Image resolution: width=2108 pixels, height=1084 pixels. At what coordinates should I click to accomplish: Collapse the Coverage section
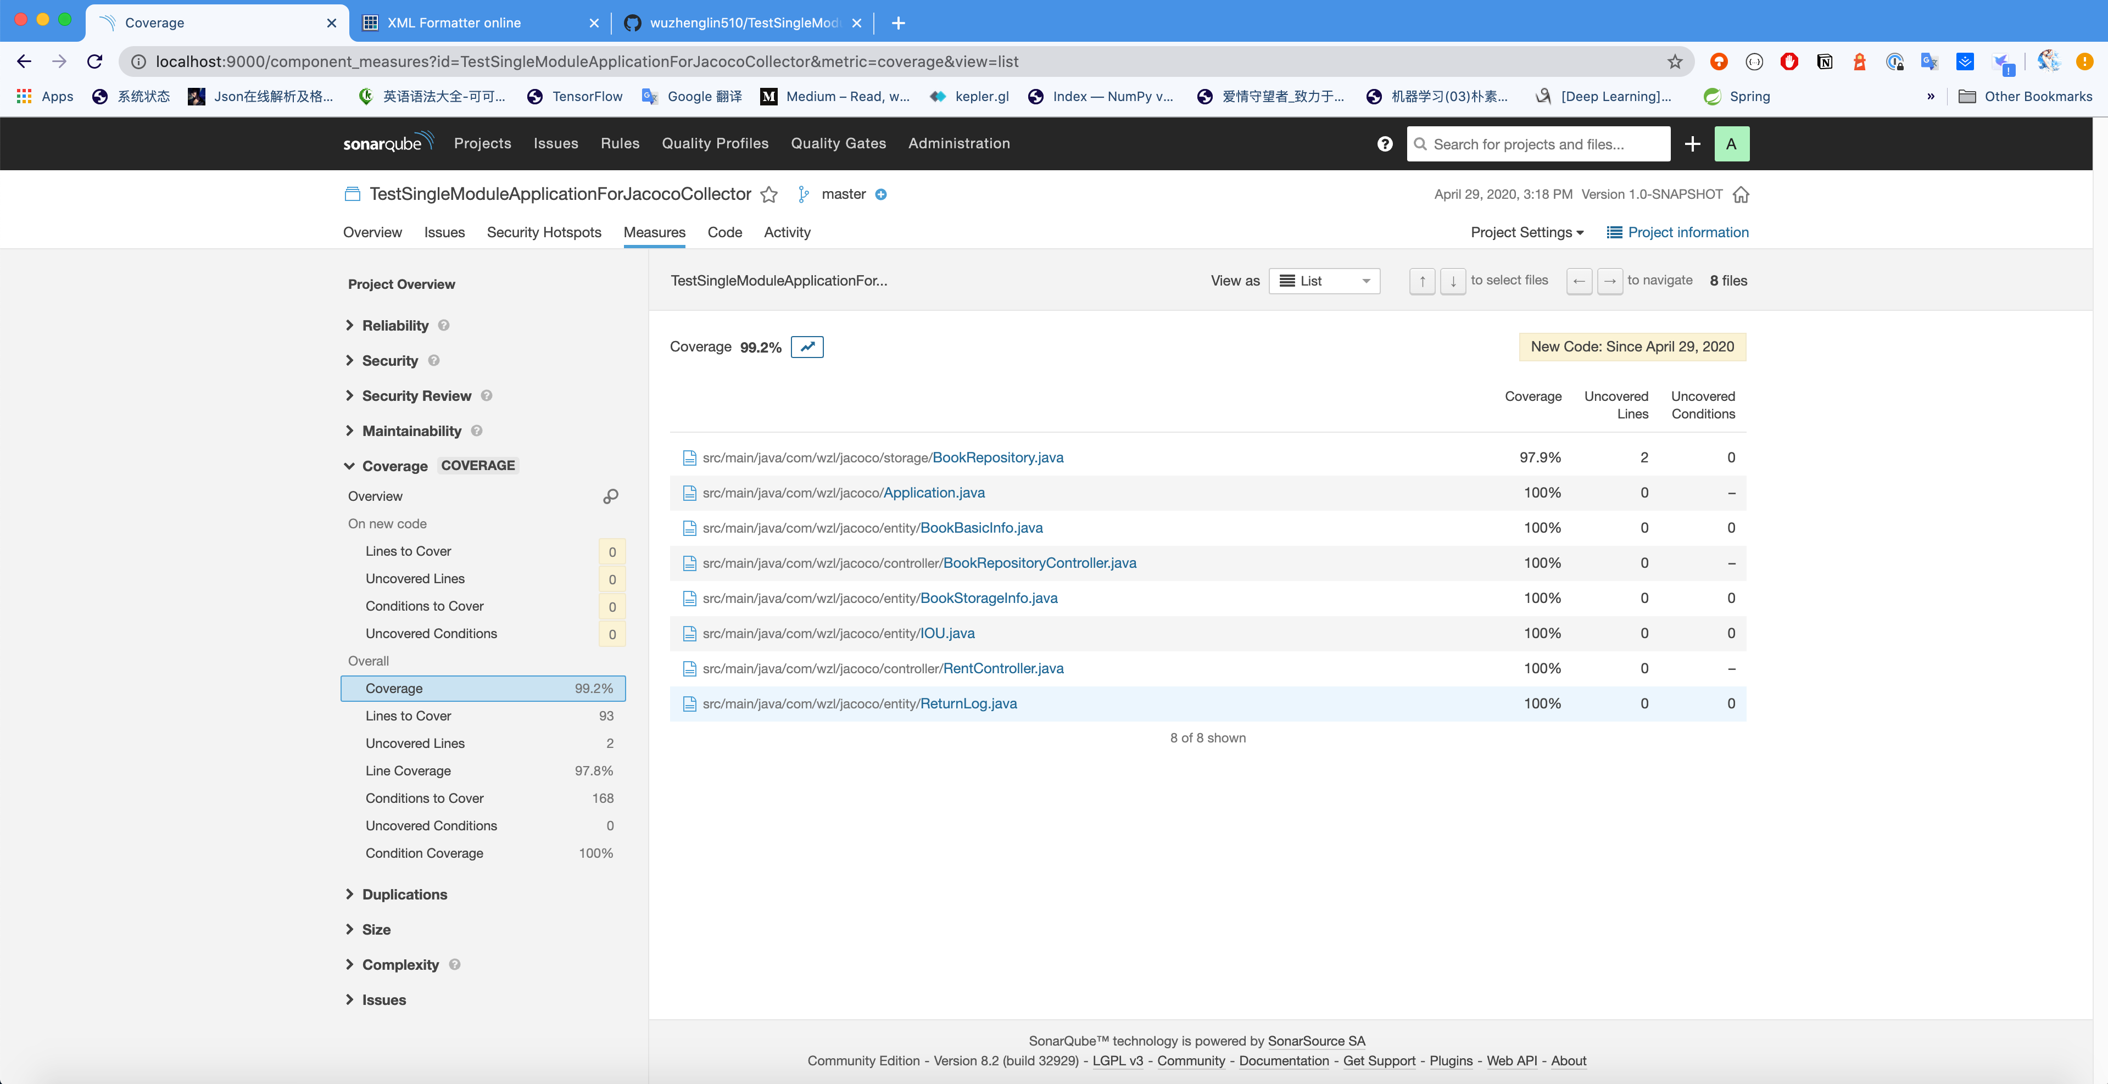[394, 466]
